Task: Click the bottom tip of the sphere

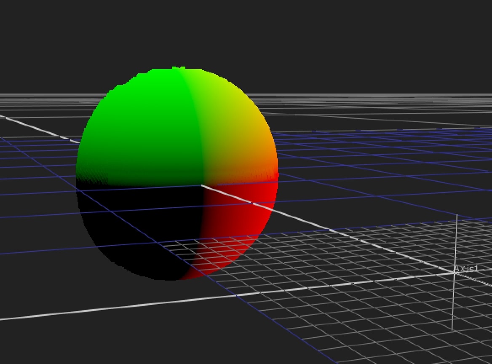Action: pyautogui.click(x=173, y=279)
